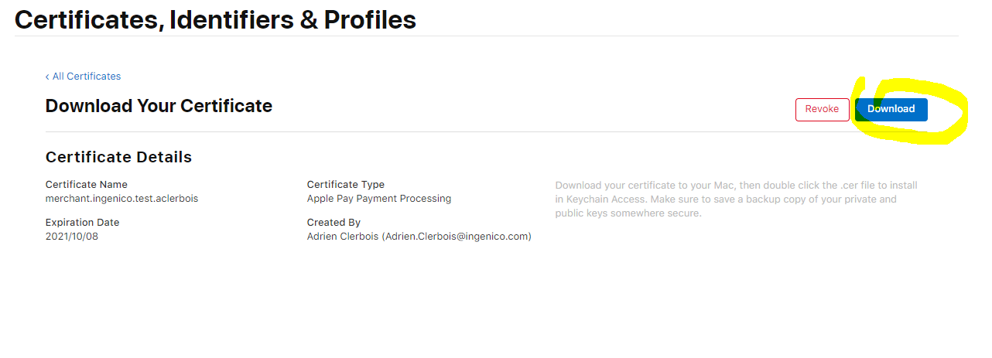
Task: Select the merchant.ingenico.test.aclerbois certificate name
Action: tap(121, 199)
